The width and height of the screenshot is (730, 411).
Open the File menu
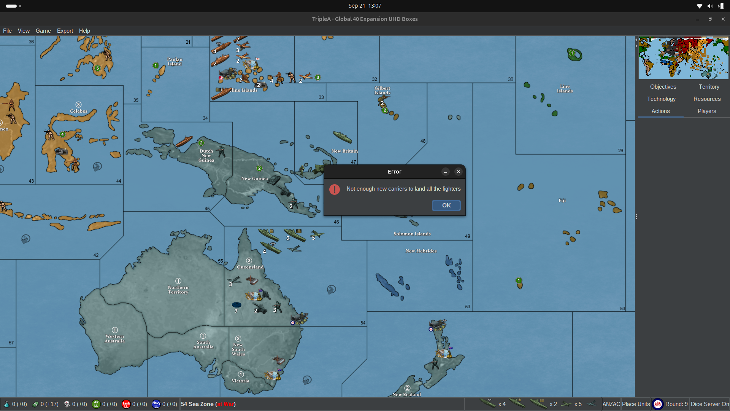(x=7, y=31)
